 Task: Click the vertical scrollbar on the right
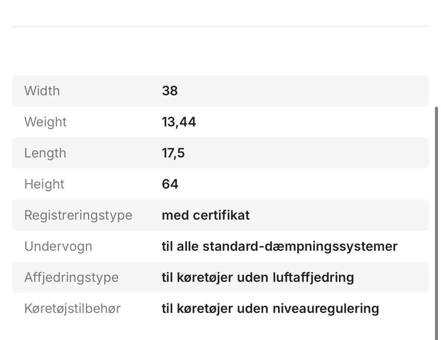(x=436, y=221)
